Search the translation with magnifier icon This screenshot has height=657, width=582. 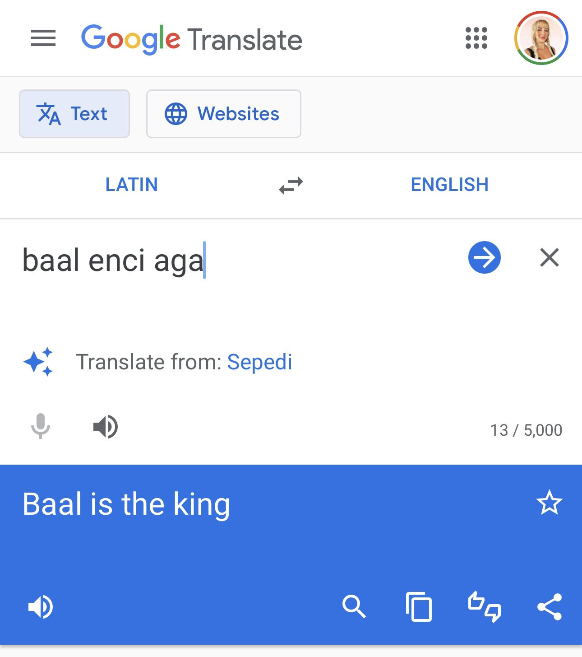point(354,606)
